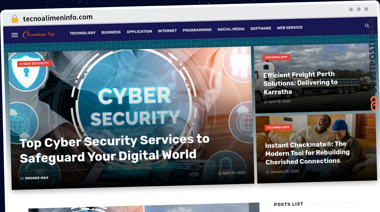380x212 pixels.
Task: Open the hamburger menu icon
Action: point(15,35)
